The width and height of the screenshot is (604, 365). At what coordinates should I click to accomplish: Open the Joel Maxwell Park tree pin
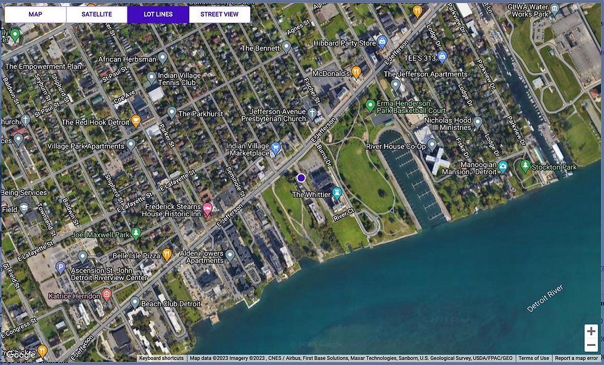point(136,233)
